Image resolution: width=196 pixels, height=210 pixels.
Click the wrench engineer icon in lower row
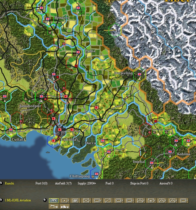click(x=54, y=207)
